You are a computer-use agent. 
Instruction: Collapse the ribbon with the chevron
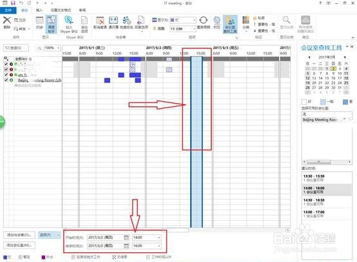pos(352,37)
